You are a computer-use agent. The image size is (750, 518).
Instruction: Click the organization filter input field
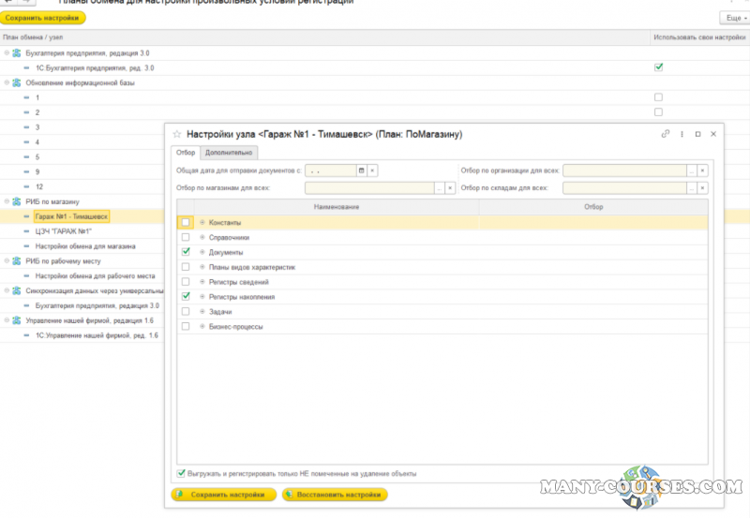pos(623,170)
